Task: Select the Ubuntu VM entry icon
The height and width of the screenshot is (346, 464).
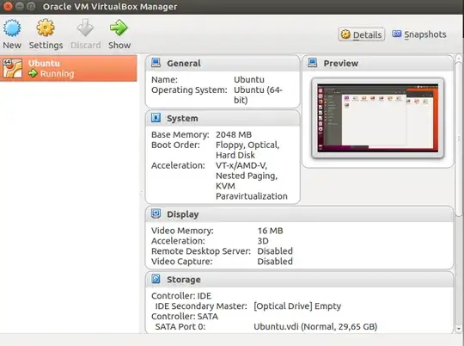Action: point(12,68)
